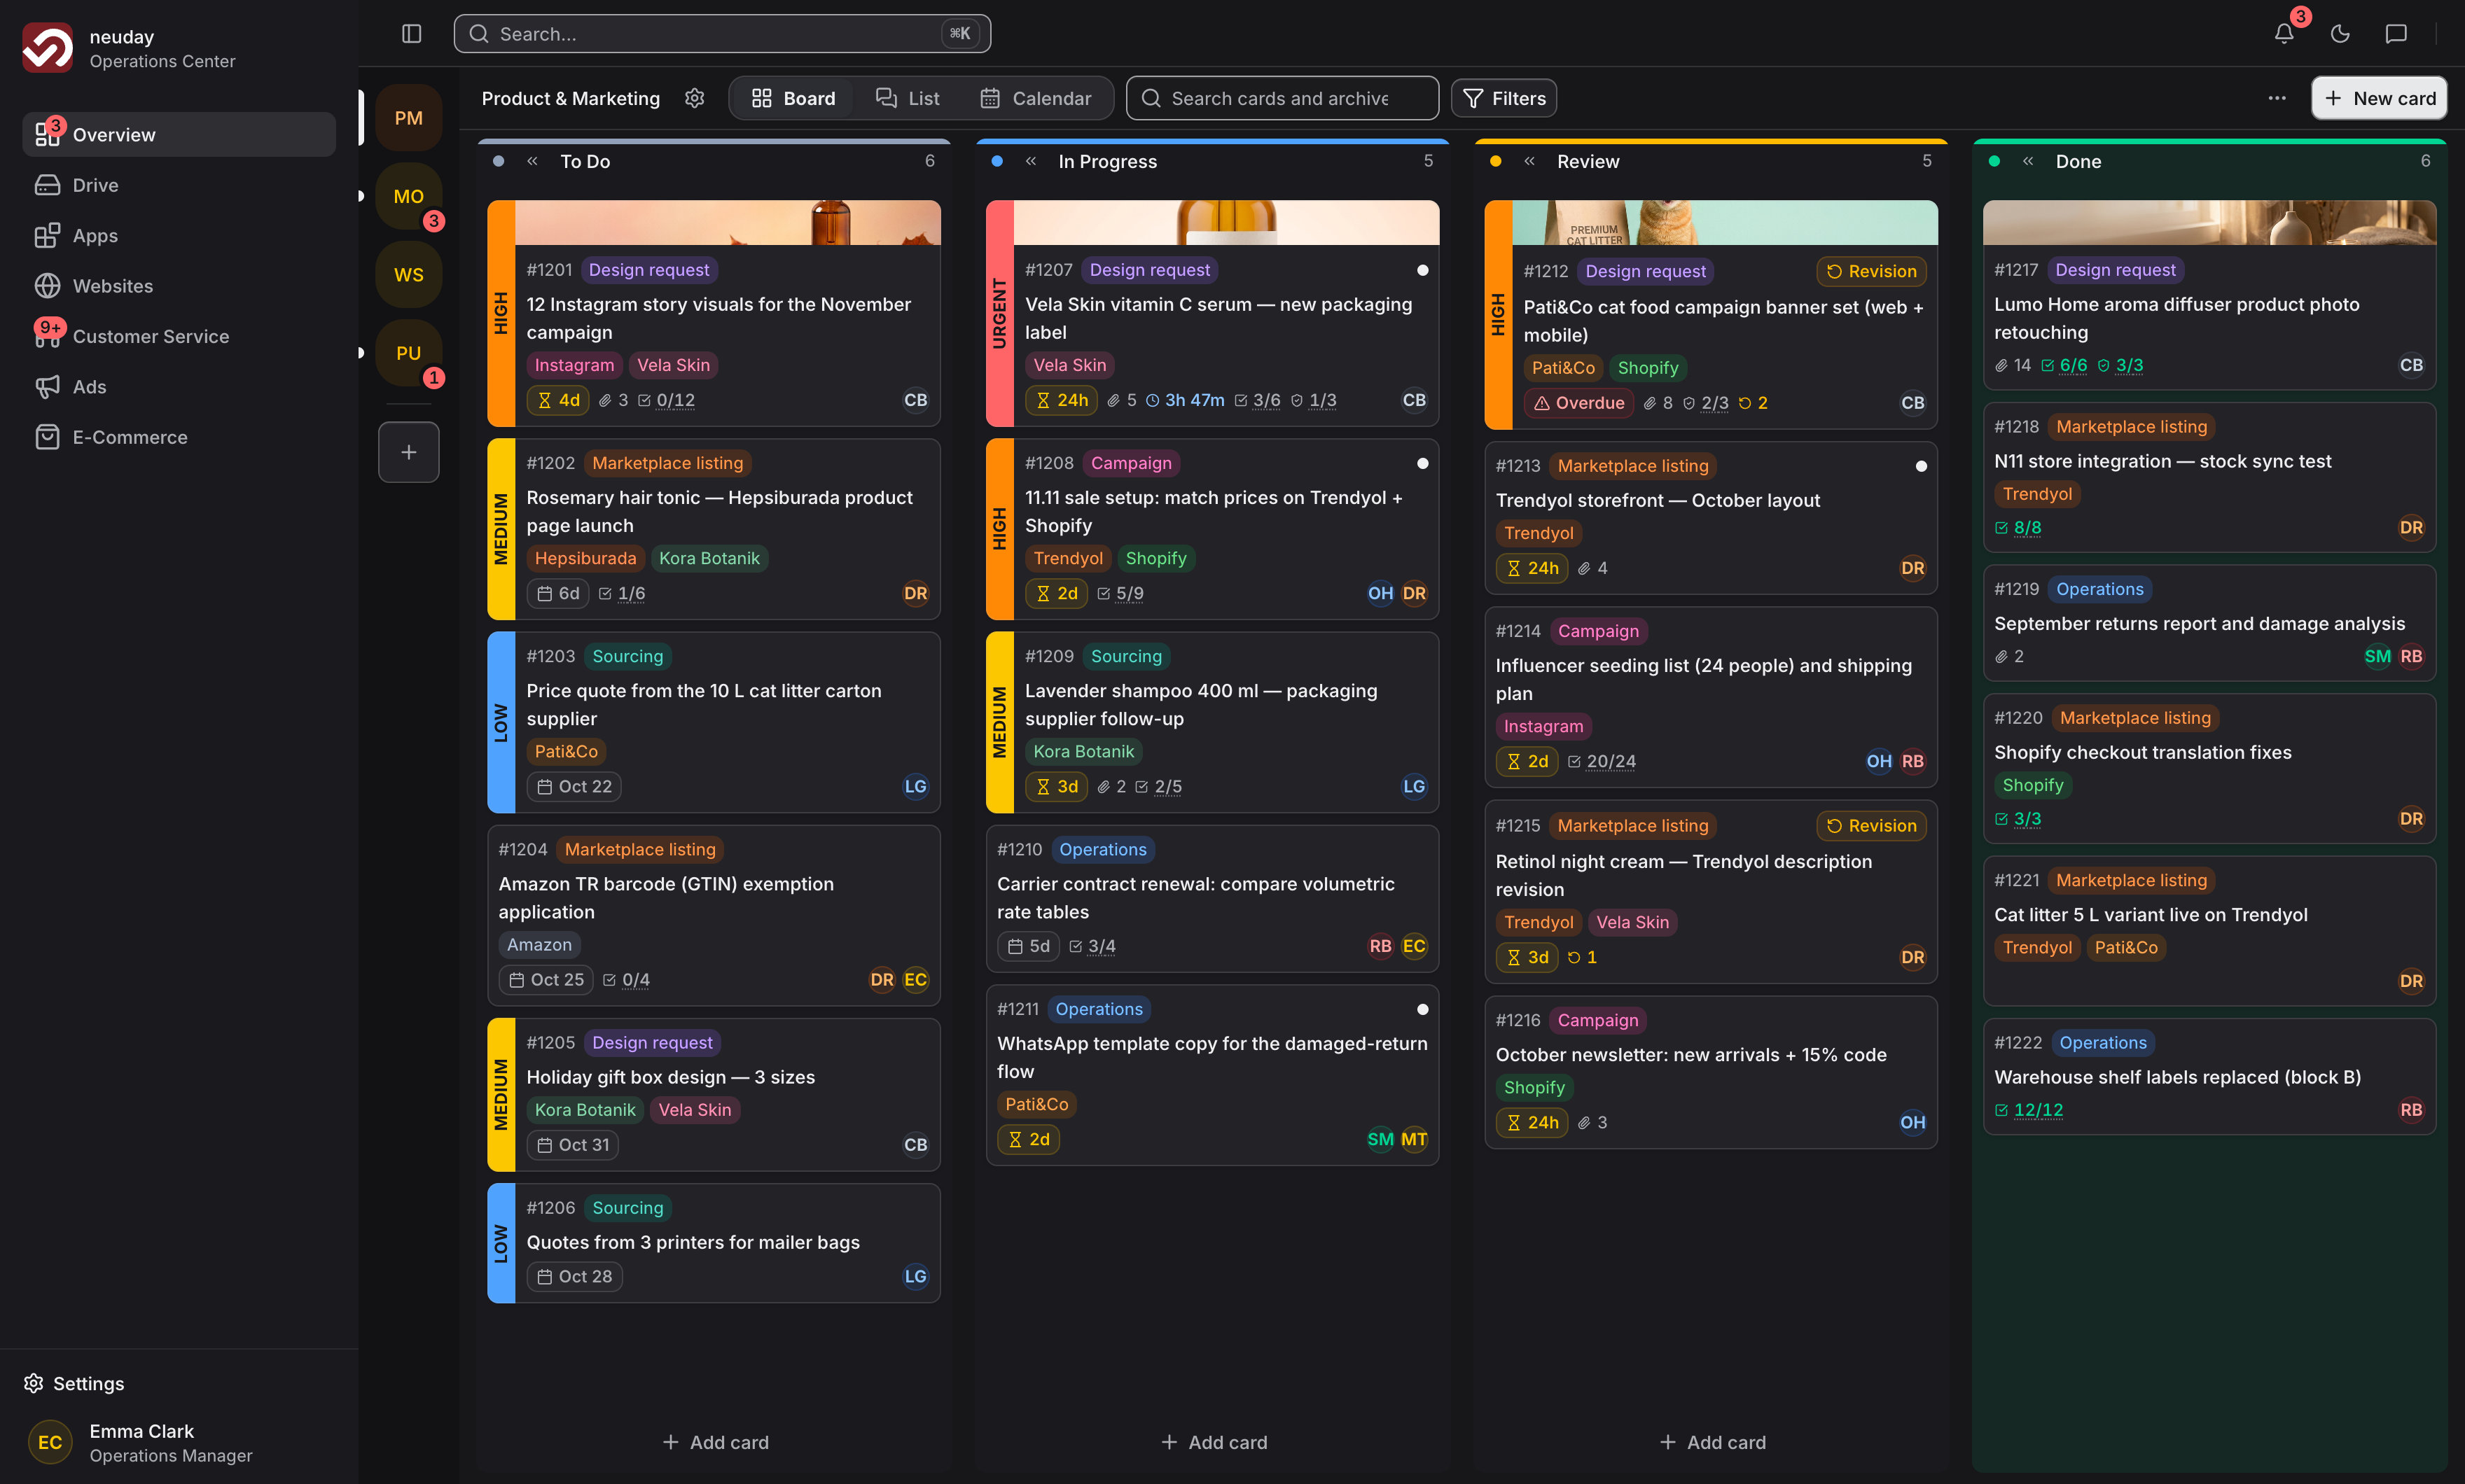Toggle the 20/24 checklist on card #1214
2465x1484 pixels.
(1602, 761)
